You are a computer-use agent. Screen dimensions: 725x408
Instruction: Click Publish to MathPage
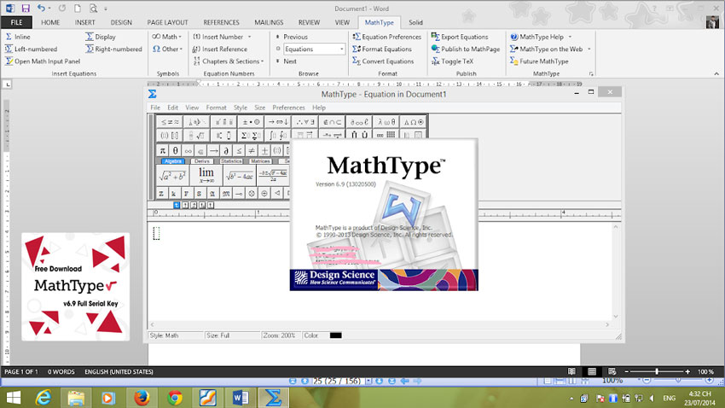pyautogui.click(x=466, y=49)
